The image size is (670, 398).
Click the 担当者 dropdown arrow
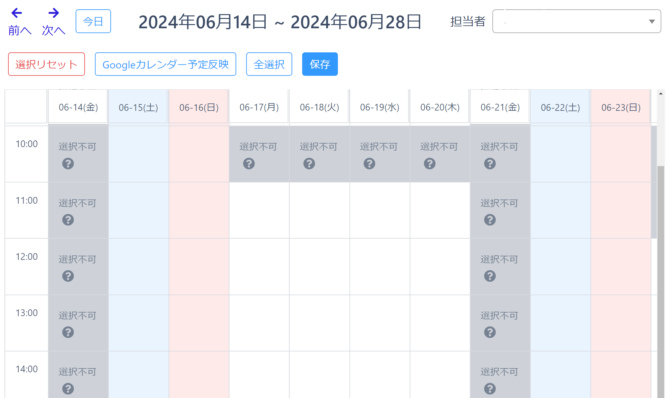[x=652, y=22]
